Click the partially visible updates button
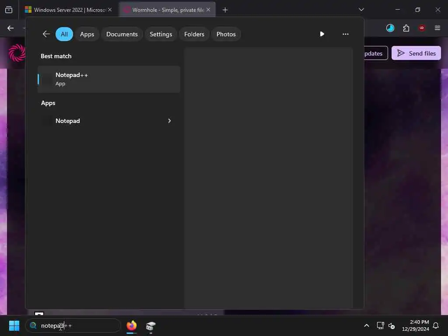448x336 pixels. [x=376, y=53]
